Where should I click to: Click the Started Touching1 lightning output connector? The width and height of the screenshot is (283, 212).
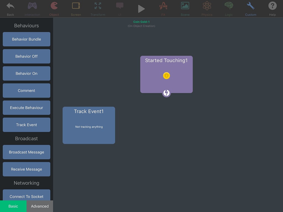[x=166, y=93]
